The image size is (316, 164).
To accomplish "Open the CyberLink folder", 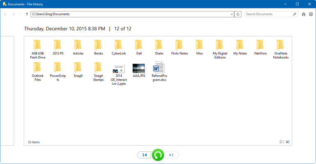I will pyautogui.click(x=119, y=47).
